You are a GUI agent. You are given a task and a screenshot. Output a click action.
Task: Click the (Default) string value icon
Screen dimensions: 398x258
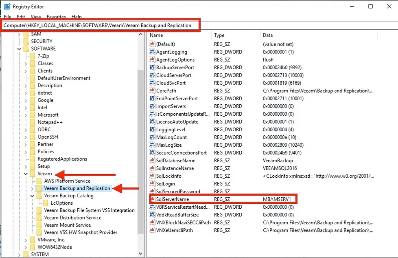point(152,44)
